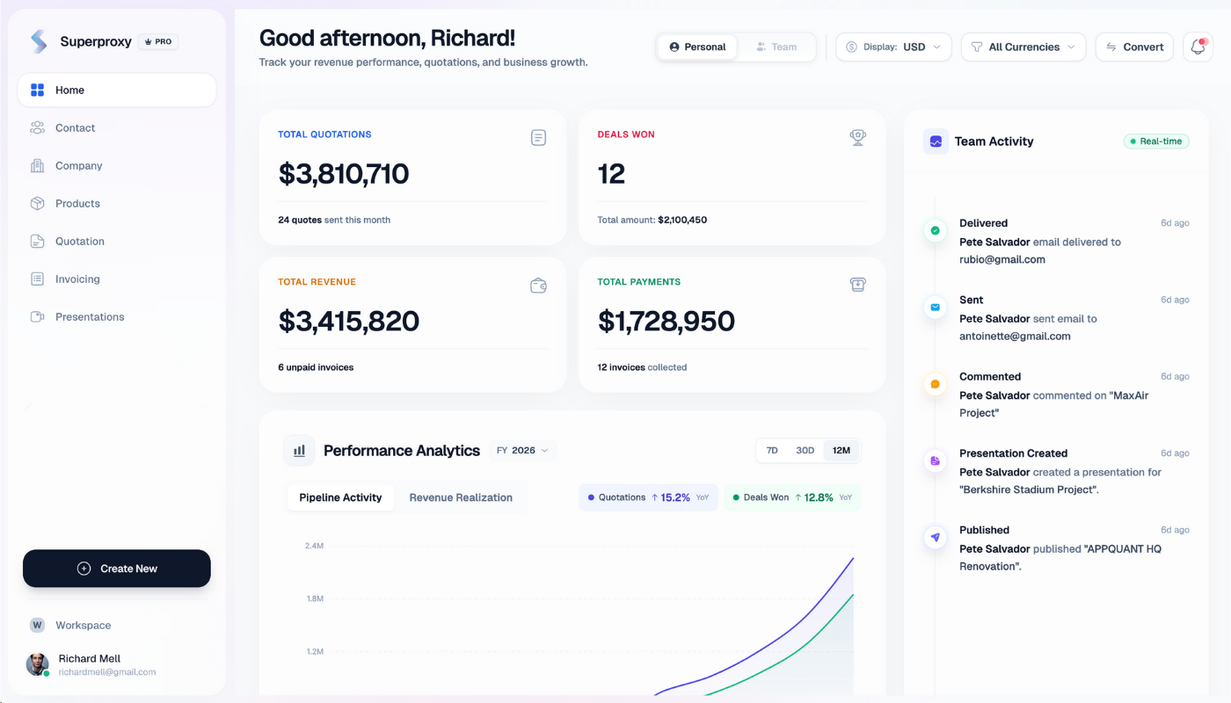Click the Performance Analytics bar chart icon
1231x703 pixels.
pyautogui.click(x=299, y=451)
